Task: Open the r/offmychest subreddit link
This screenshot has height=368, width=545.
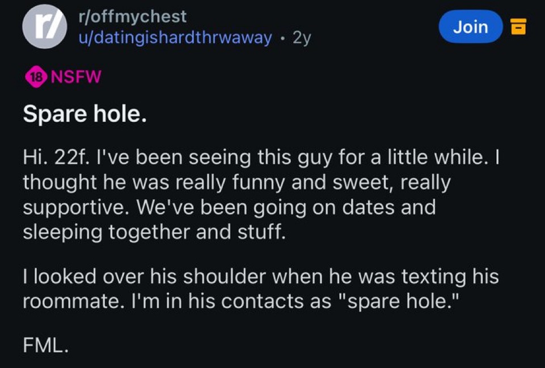Action: click(133, 16)
